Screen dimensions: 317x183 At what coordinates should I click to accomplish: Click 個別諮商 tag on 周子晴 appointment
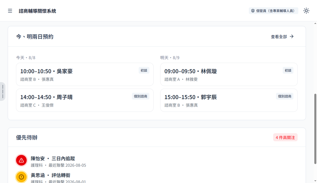[x=141, y=96]
